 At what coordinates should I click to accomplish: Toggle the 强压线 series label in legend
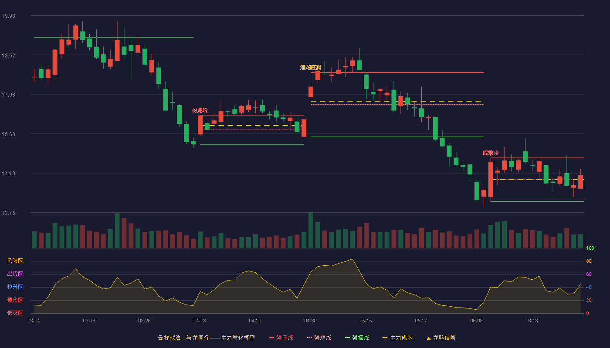[285, 338]
